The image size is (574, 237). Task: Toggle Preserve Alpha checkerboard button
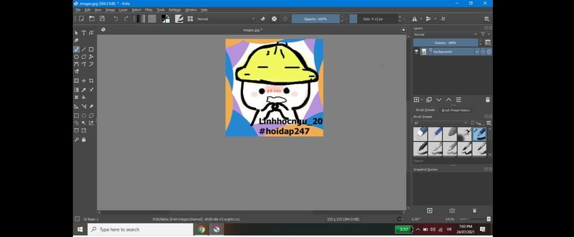coord(274,18)
